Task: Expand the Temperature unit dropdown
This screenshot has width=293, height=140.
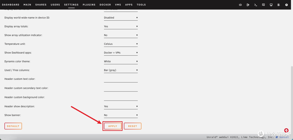Action: click(x=121, y=44)
